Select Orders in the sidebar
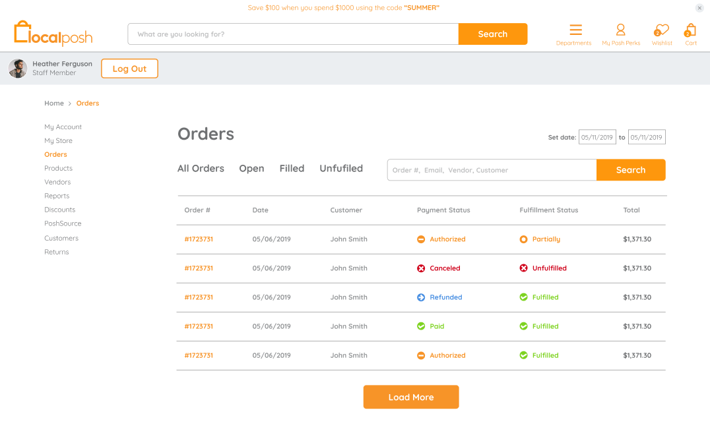Screen dimensions: 710x435 [55, 154]
